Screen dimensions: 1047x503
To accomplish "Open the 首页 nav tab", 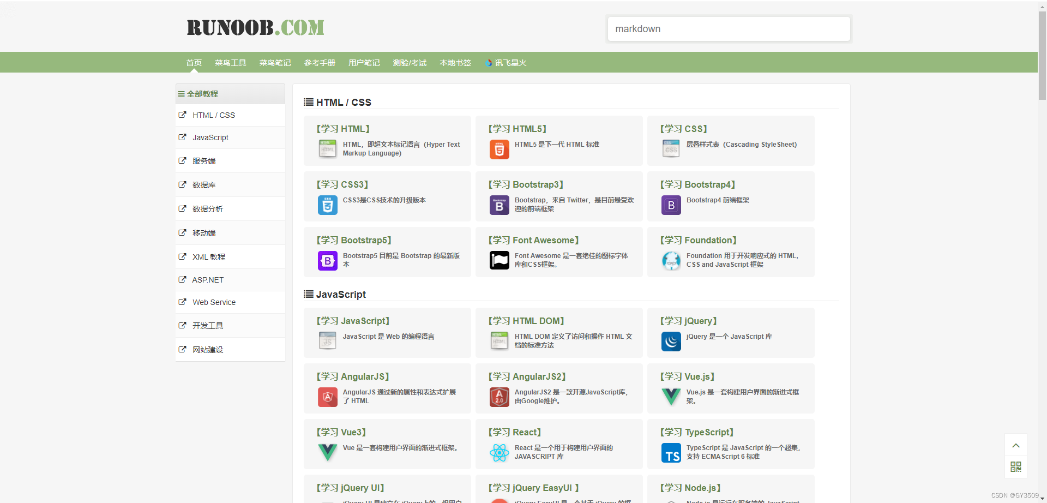I will tap(194, 63).
